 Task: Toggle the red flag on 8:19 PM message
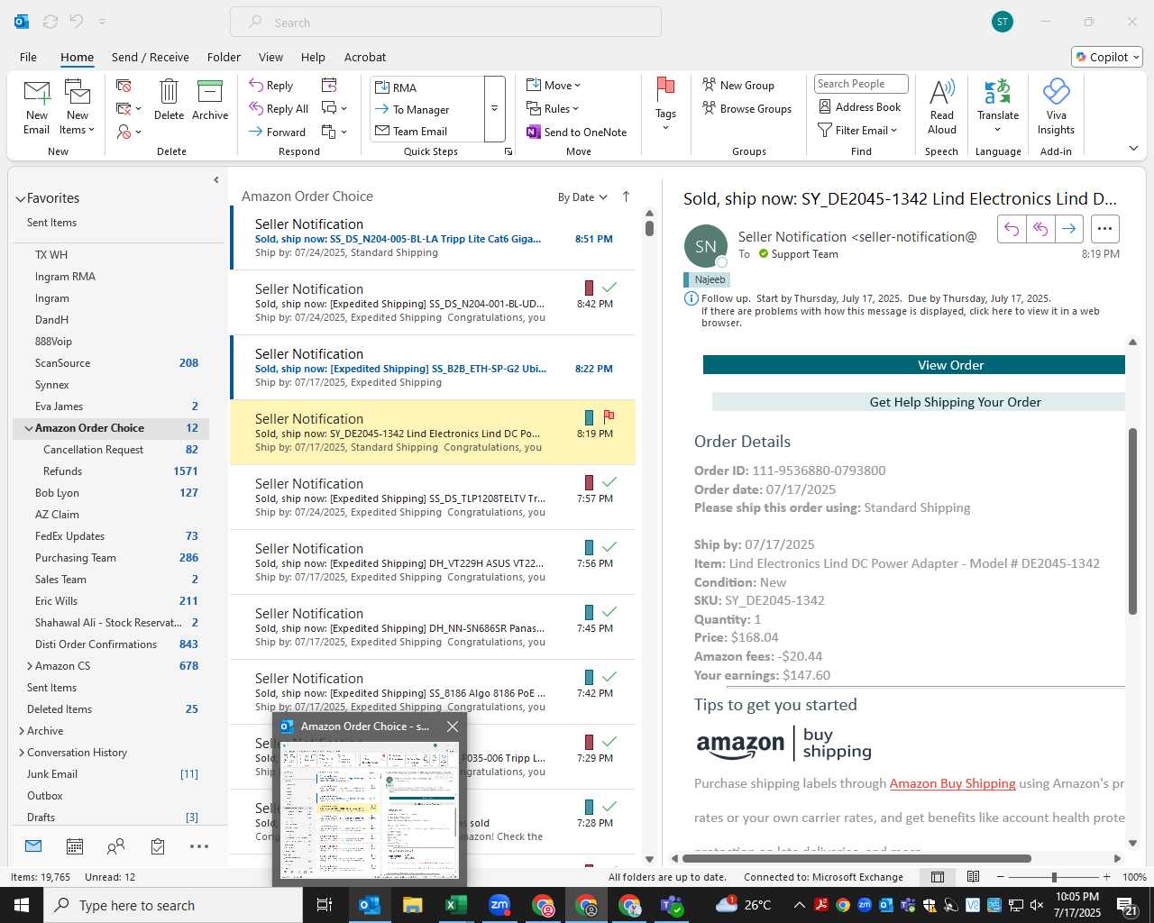click(609, 416)
